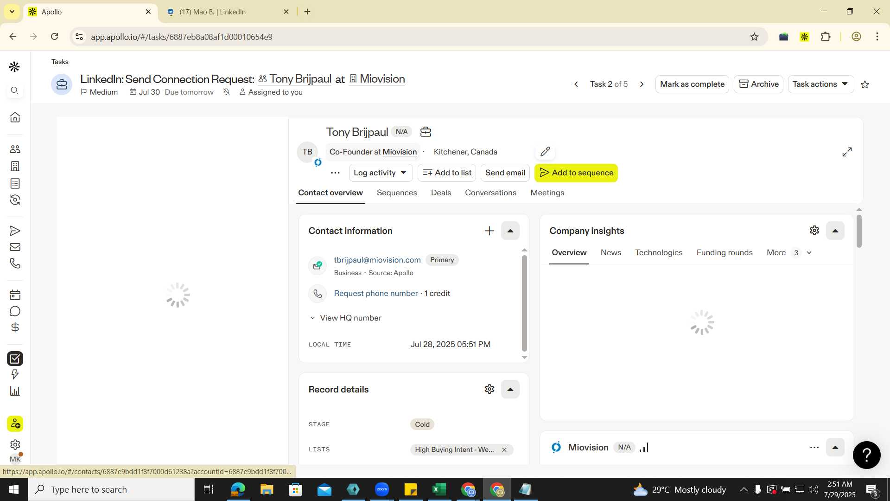890x501 pixels.
Task: Go to the previous task arrow
Action: click(x=576, y=84)
